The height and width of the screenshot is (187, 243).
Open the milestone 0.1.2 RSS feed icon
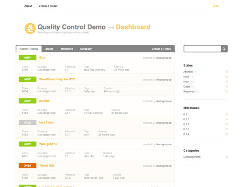point(226,124)
